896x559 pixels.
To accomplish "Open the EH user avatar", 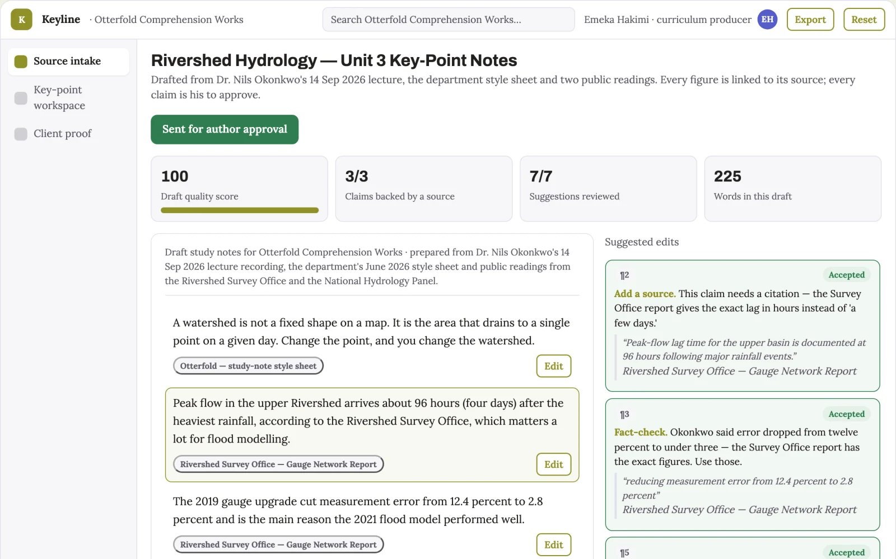I will 767,20.
